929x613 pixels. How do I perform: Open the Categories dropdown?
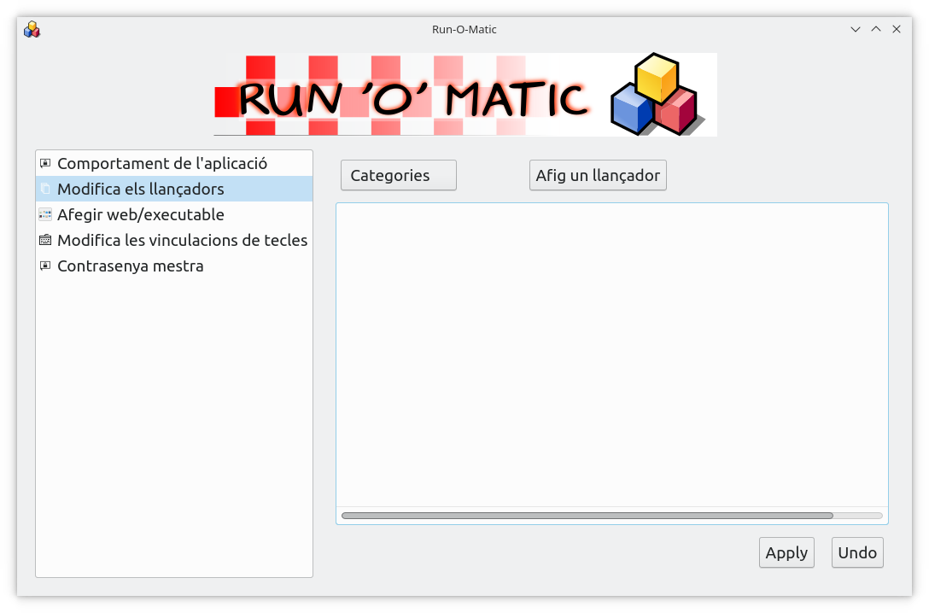pyautogui.click(x=398, y=175)
